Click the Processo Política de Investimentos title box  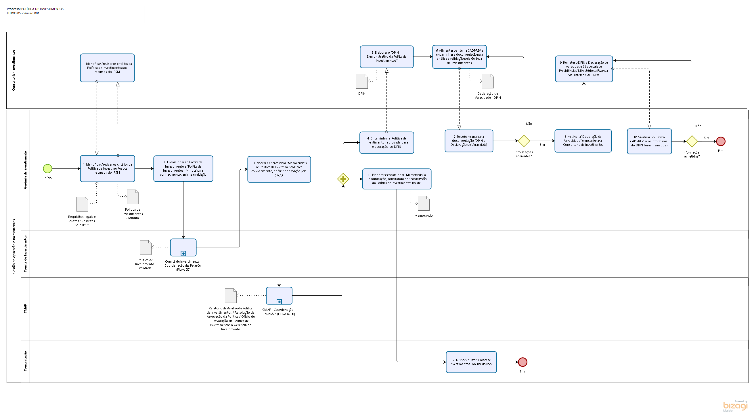[x=75, y=14]
